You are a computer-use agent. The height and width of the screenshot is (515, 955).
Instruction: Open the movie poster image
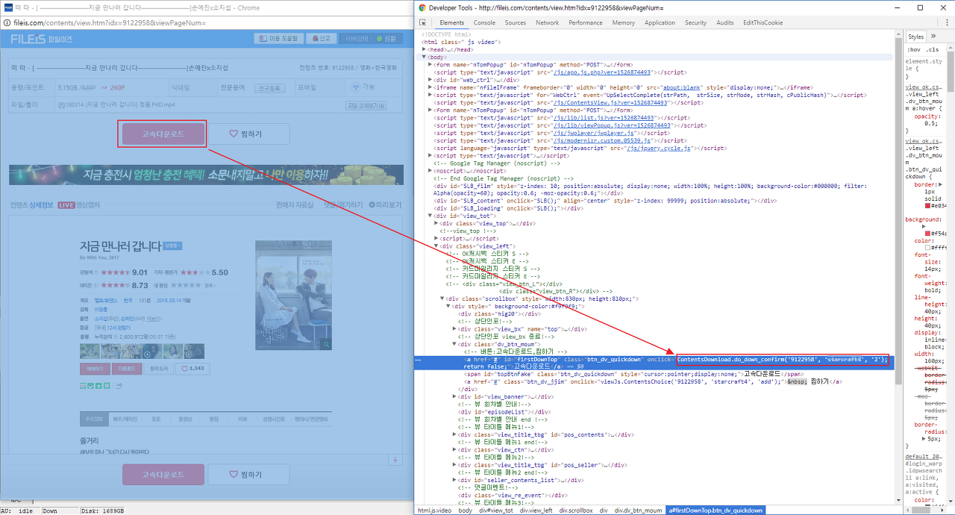point(293,296)
